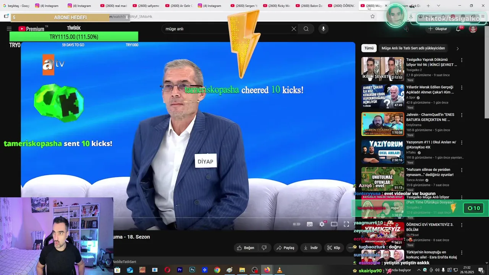Open Premiere Pro in the taskbar
Viewport: 489px width, 275px height.
point(180,270)
